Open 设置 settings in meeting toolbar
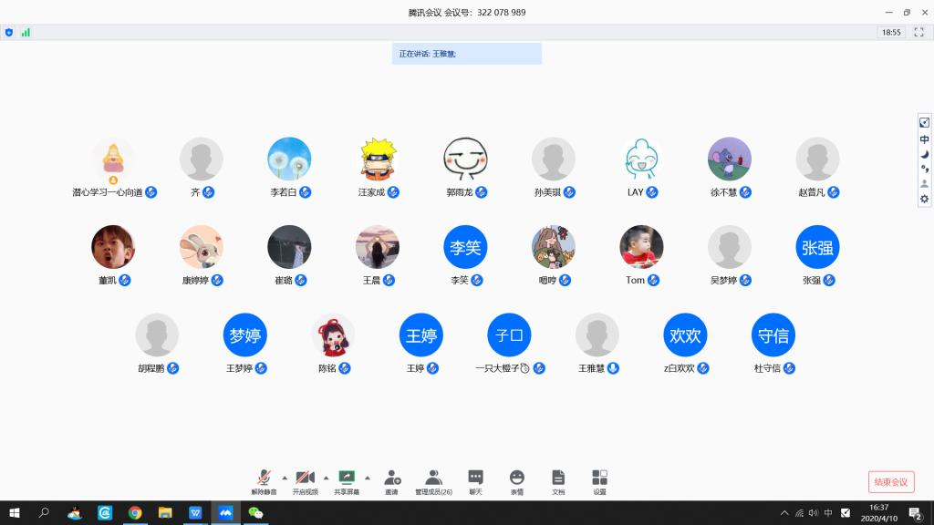The image size is (934, 525). (599, 479)
